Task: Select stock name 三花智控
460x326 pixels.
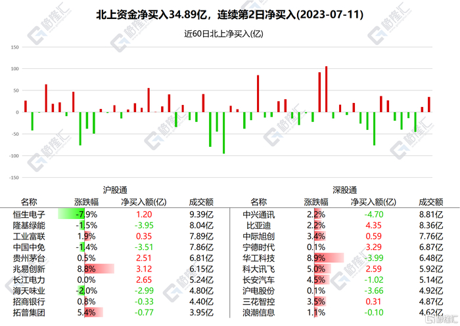Action: 258,301
